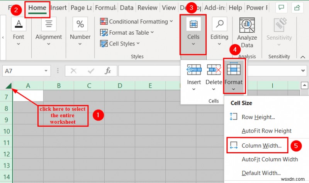Viewport: 309px width, 183px height.
Task: Select column B header
Action: pos(59,86)
